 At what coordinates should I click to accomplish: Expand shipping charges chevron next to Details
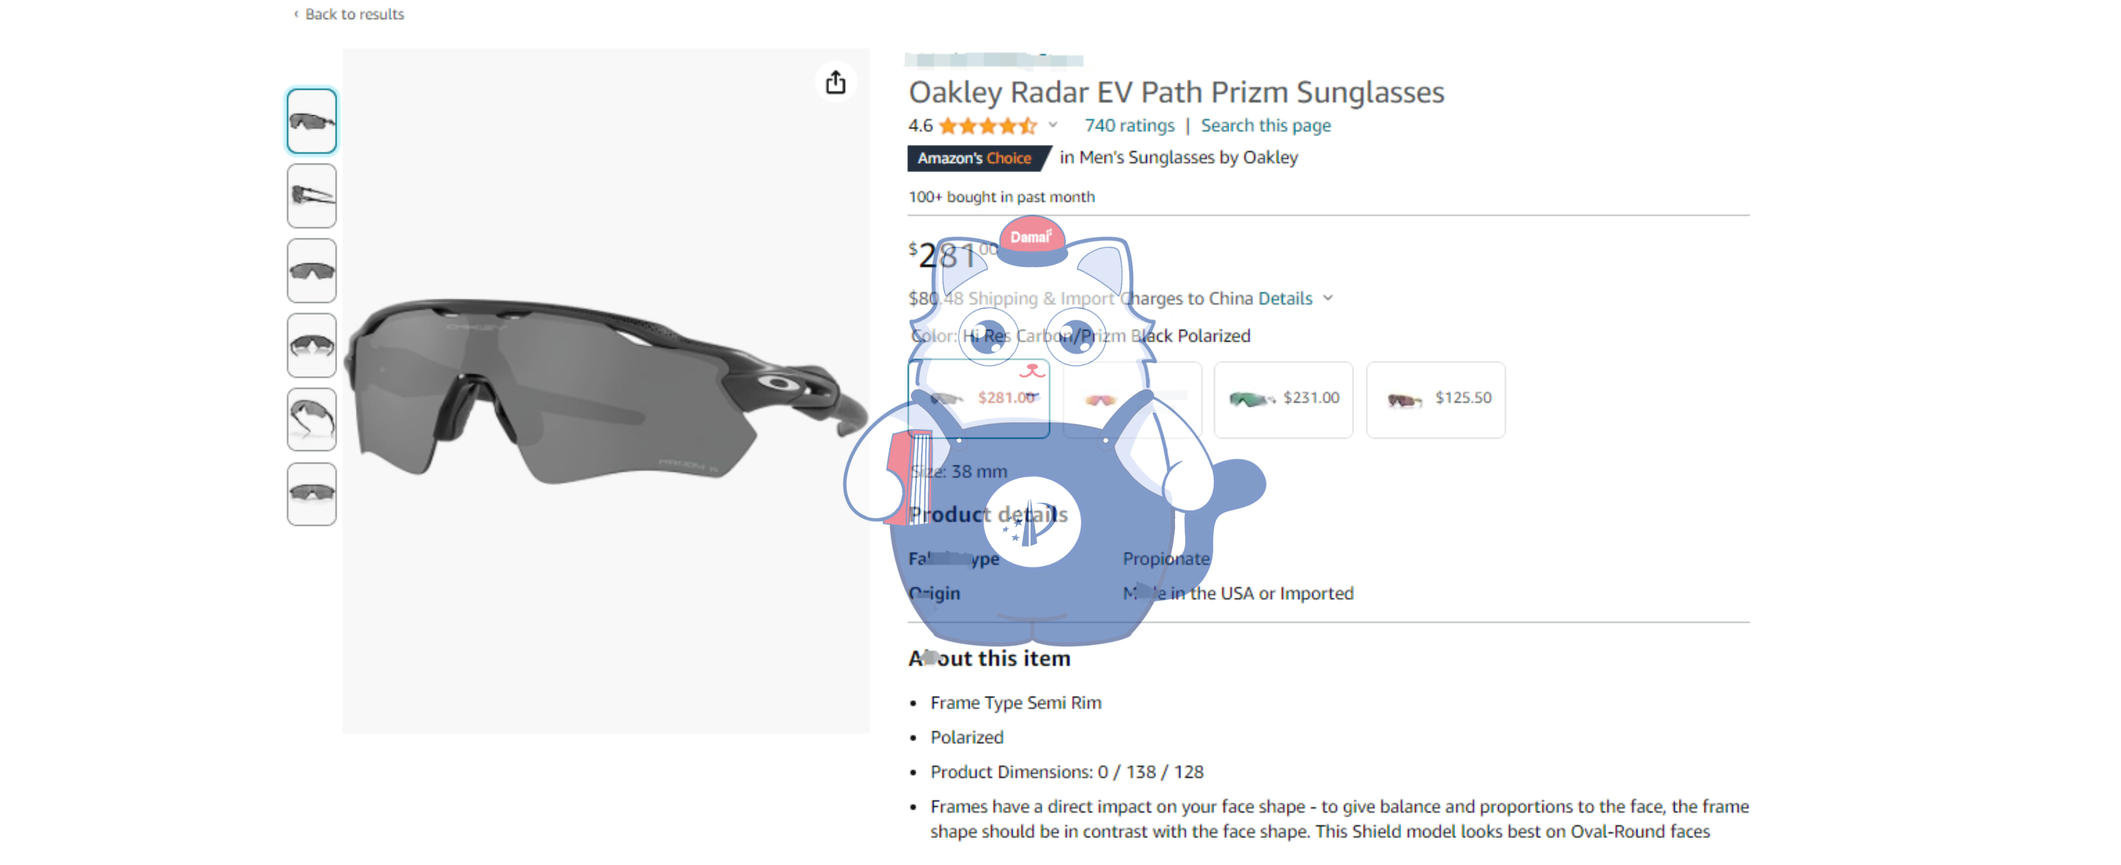click(x=1327, y=299)
